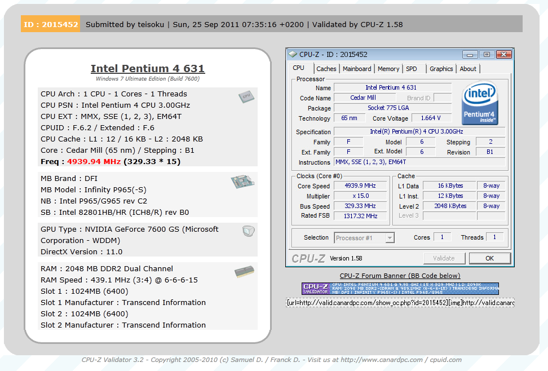
Task: Click the Stepping value 2
Action: pos(490,142)
